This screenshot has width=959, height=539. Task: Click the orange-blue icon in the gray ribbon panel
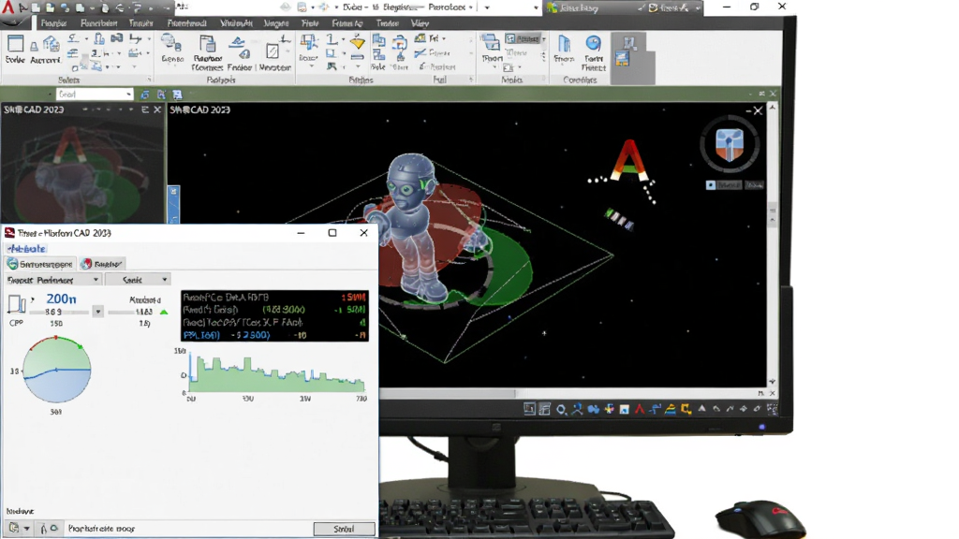(622, 59)
